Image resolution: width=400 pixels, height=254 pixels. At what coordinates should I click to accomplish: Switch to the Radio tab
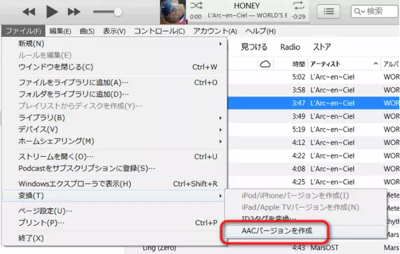tap(290, 47)
